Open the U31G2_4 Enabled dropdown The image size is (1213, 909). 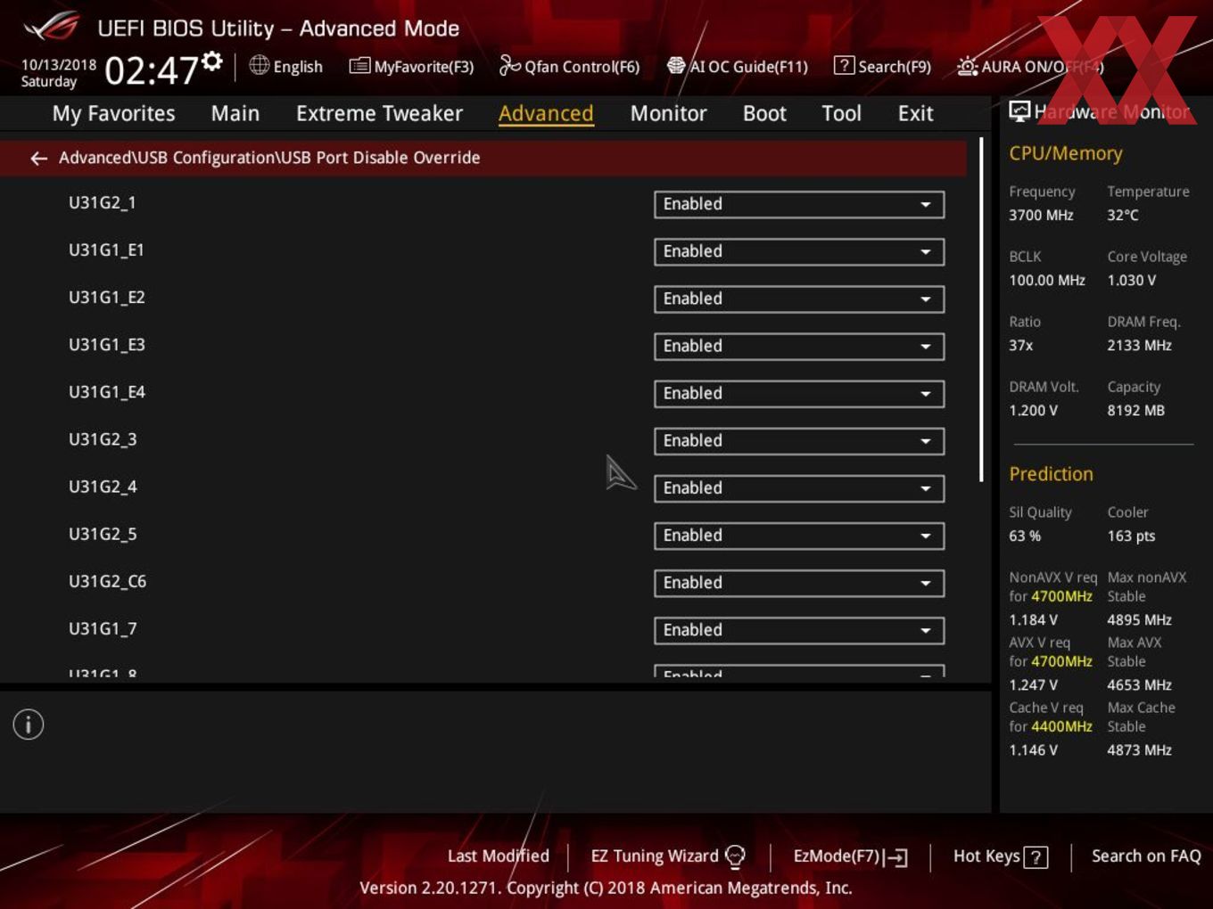(x=799, y=487)
